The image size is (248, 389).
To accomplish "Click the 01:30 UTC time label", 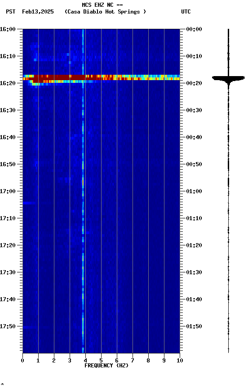I will click(x=194, y=272).
